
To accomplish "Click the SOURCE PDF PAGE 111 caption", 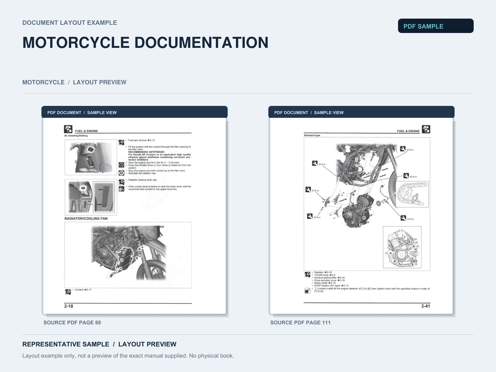I will coord(300,322).
